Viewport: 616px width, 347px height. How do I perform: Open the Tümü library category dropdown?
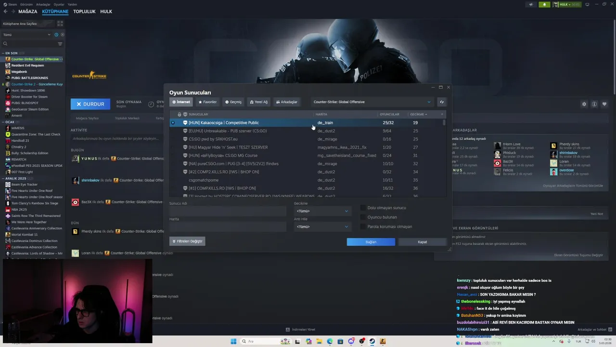26,35
